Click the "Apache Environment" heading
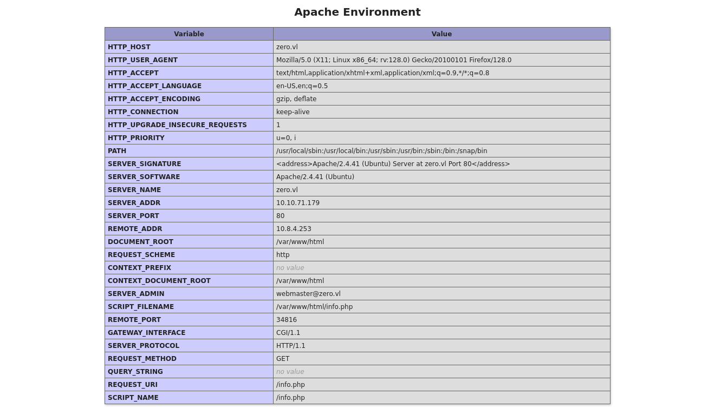Viewport: 714px width, 408px height. point(357,12)
